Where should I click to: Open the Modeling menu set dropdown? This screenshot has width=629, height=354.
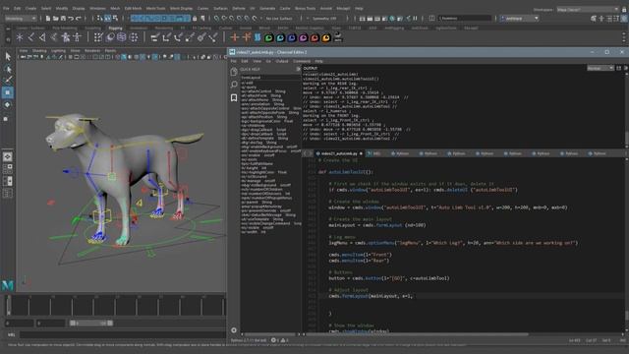coord(21,18)
